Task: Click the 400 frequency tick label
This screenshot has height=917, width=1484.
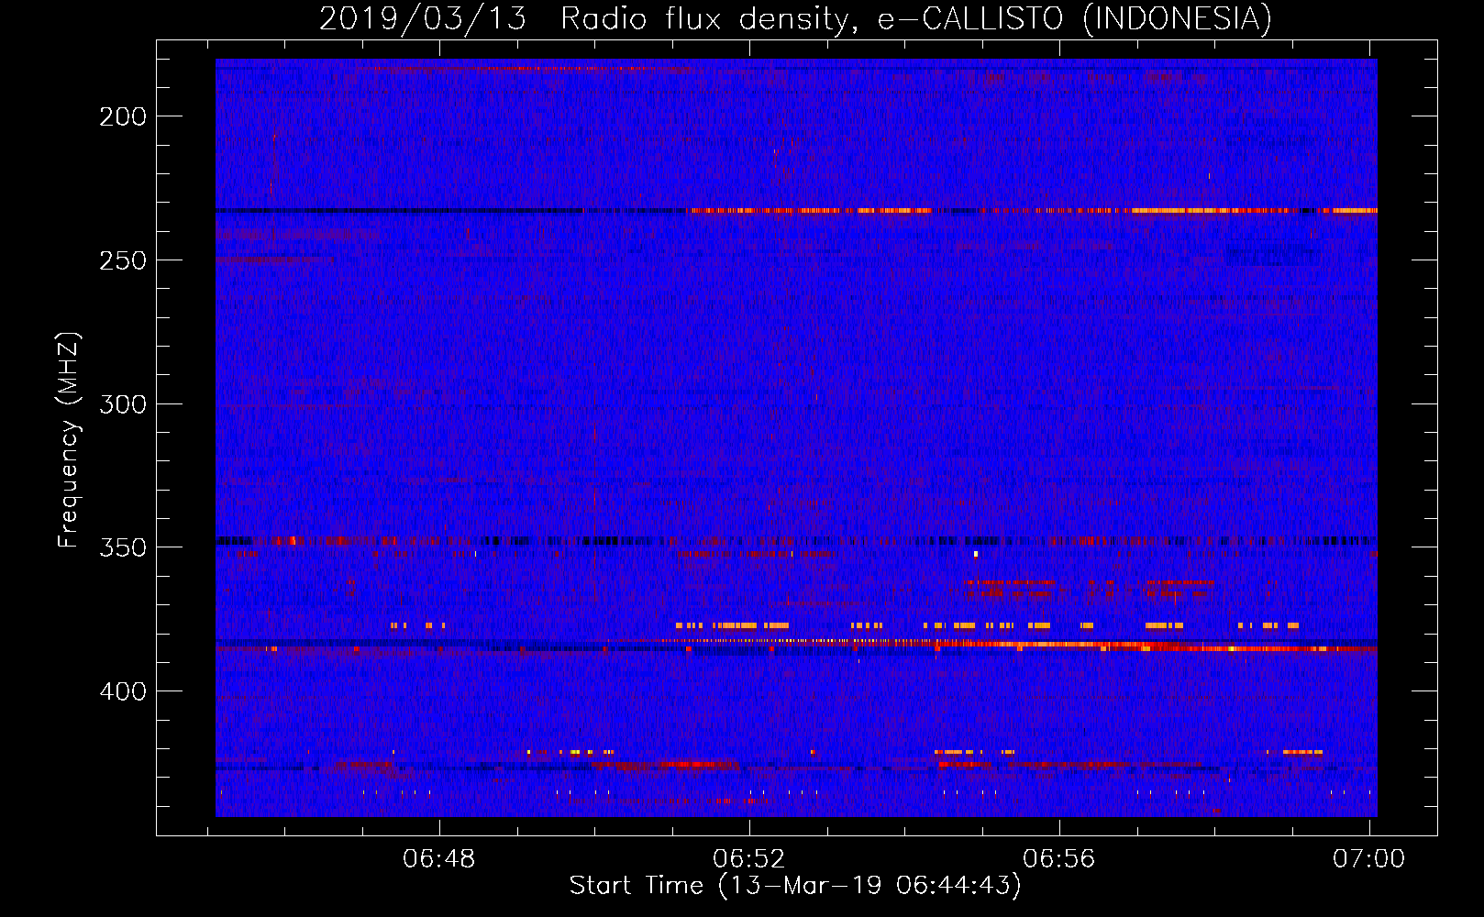Action: click(x=123, y=691)
